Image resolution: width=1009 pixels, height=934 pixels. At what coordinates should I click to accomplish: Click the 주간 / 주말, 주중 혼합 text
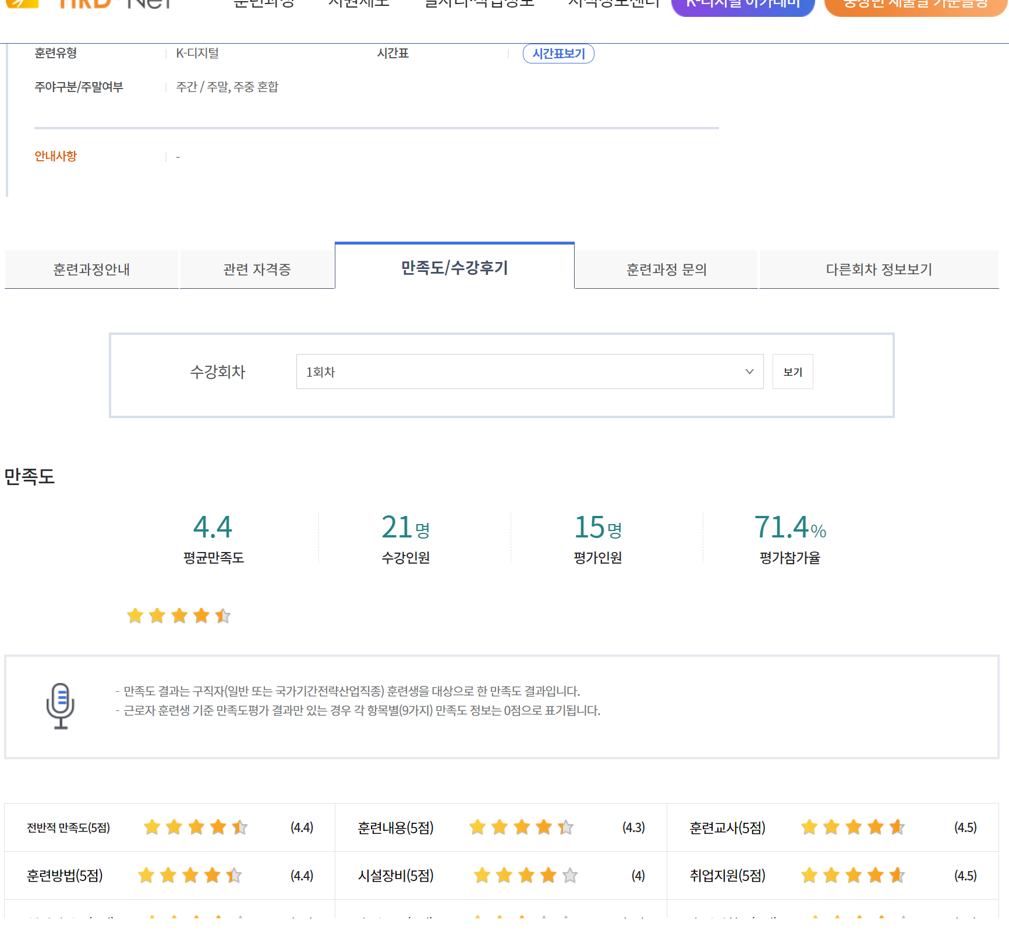pyautogui.click(x=227, y=87)
